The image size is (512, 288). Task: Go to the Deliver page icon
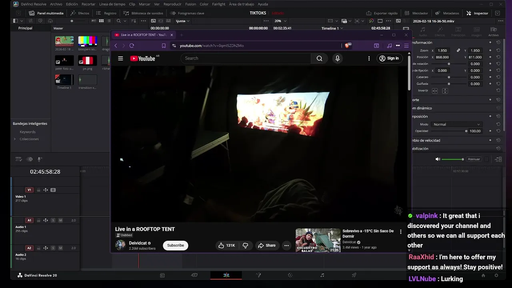pyautogui.click(x=354, y=275)
